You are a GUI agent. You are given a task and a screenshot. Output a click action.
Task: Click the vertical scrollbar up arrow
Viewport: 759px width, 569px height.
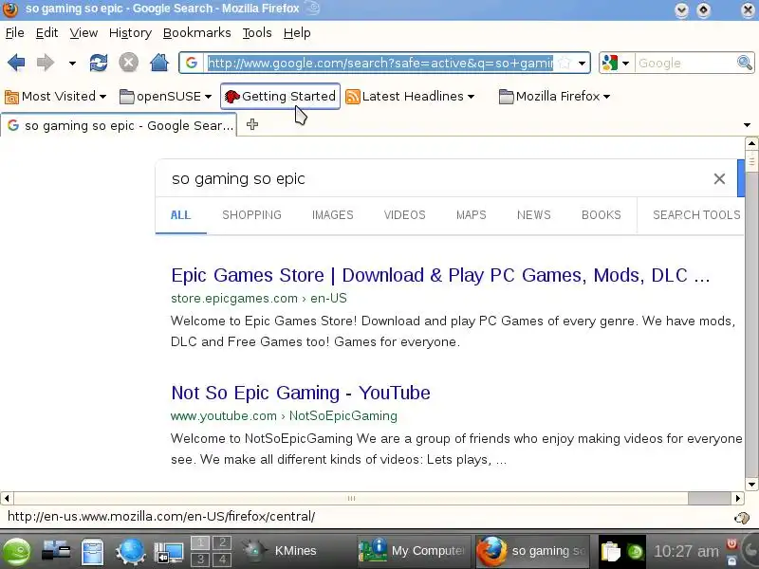751,143
